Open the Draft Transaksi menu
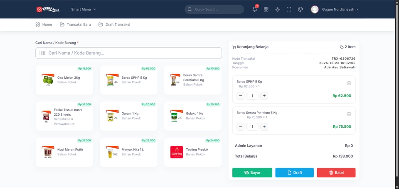Image resolution: width=399 pixels, height=189 pixels. click(114, 24)
